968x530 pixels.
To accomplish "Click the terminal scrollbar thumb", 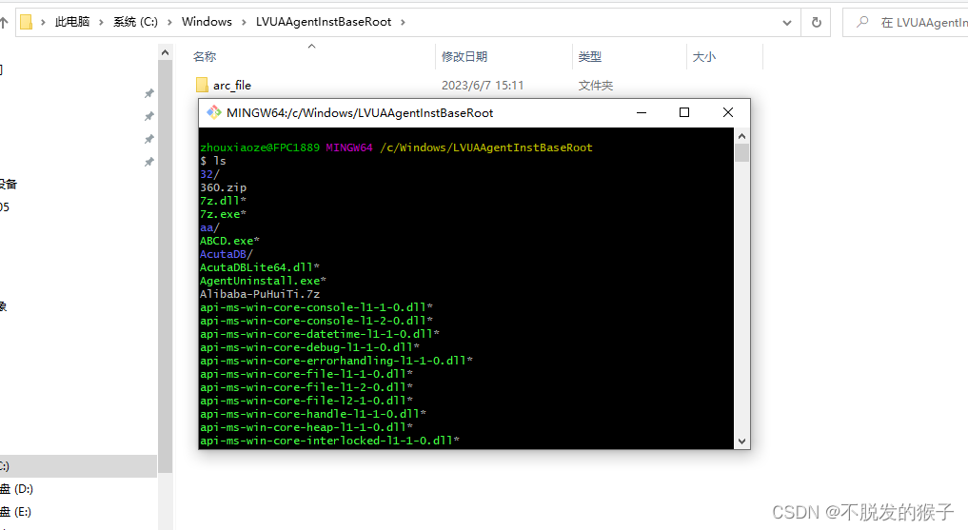I will (x=742, y=152).
